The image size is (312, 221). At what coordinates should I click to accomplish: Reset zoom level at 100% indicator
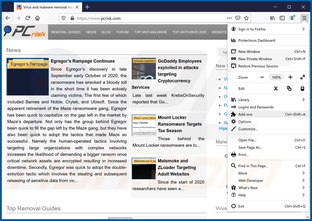(x=276, y=77)
